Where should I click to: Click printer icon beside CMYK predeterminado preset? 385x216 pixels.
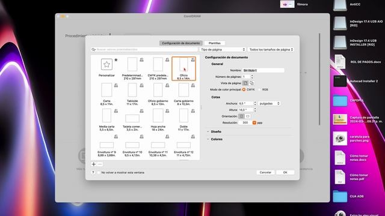coord(167,60)
